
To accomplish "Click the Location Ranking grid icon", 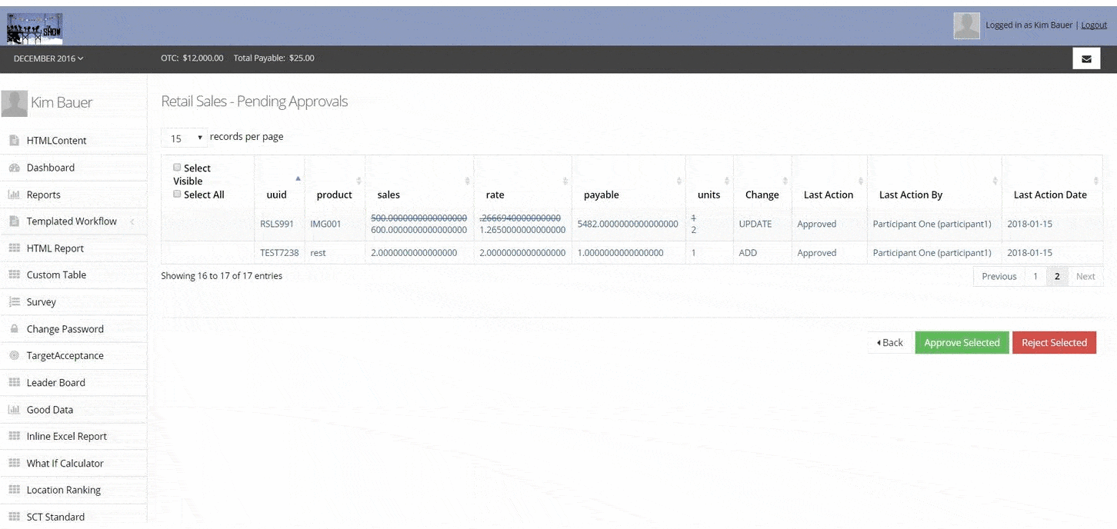I will 14,490.
